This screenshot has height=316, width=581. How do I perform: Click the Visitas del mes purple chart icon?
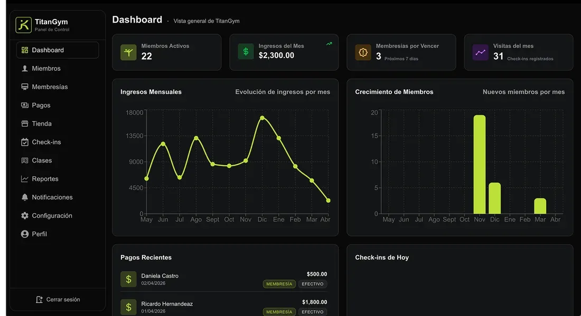[480, 53]
